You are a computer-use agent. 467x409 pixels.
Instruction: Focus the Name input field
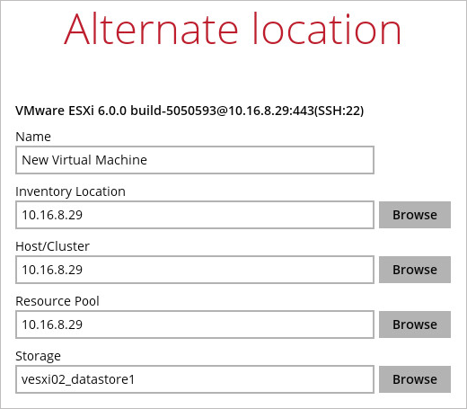pyautogui.click(x=195, y=160)
